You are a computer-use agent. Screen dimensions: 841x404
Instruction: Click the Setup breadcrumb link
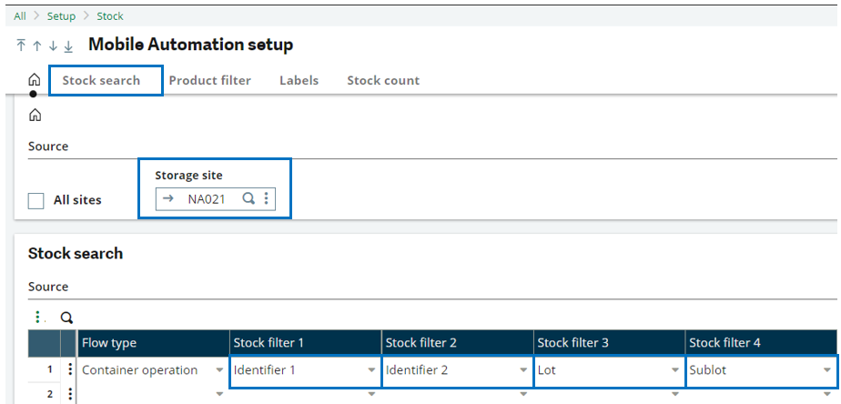click(61, 16)
